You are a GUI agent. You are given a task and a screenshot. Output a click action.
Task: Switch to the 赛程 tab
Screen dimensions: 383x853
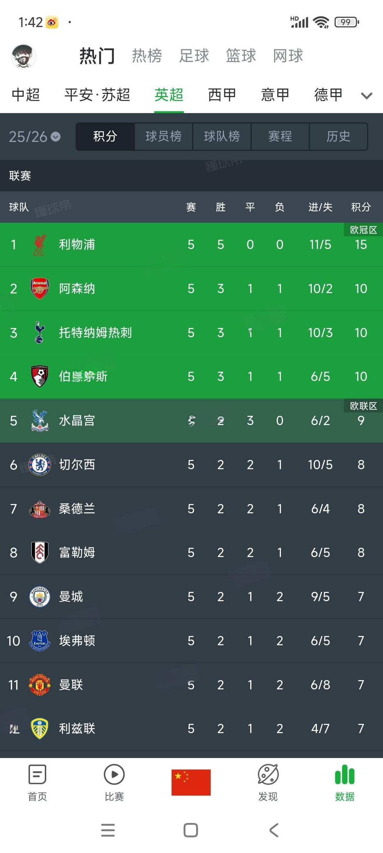[280, 137]
